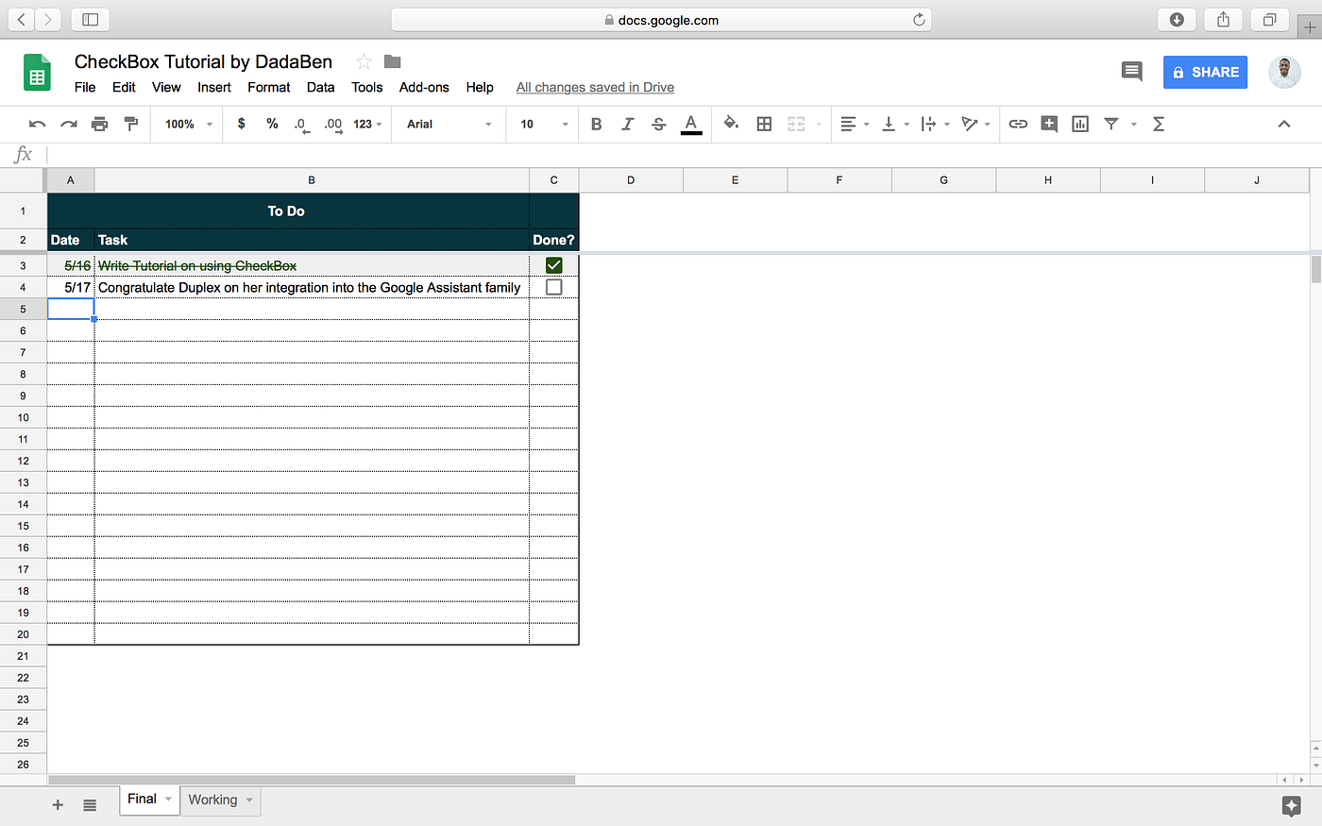This screenshot has width=1322, height=826.
Task: Insert a chart
Action: 1079,124
